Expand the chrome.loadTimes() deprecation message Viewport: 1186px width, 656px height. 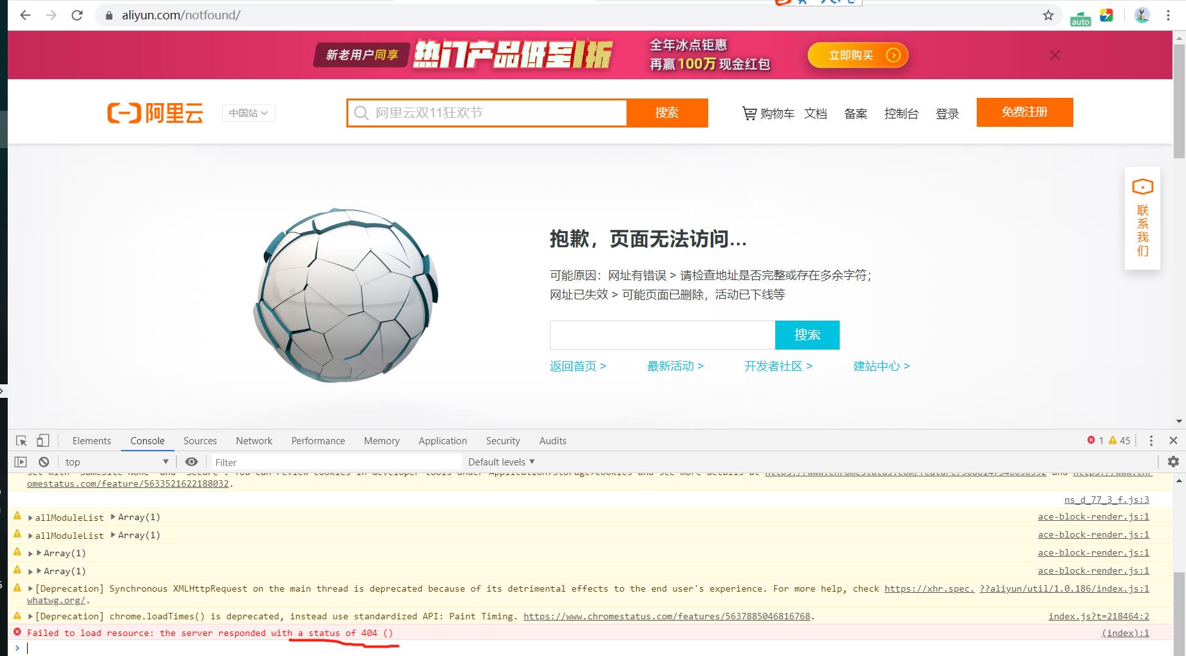[x=30, y=617]
